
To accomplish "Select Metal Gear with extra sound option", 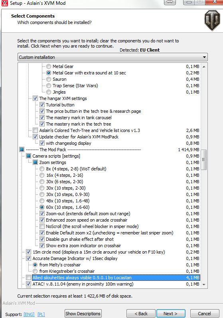I will click(x=49, y=73).
